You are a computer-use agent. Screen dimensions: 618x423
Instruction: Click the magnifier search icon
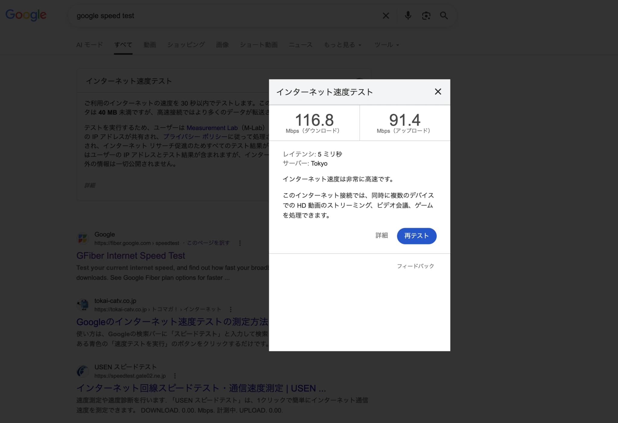[444, 15]
